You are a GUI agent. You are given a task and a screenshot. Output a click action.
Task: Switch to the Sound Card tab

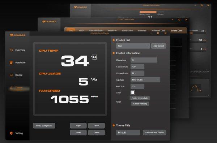(176, 31)
